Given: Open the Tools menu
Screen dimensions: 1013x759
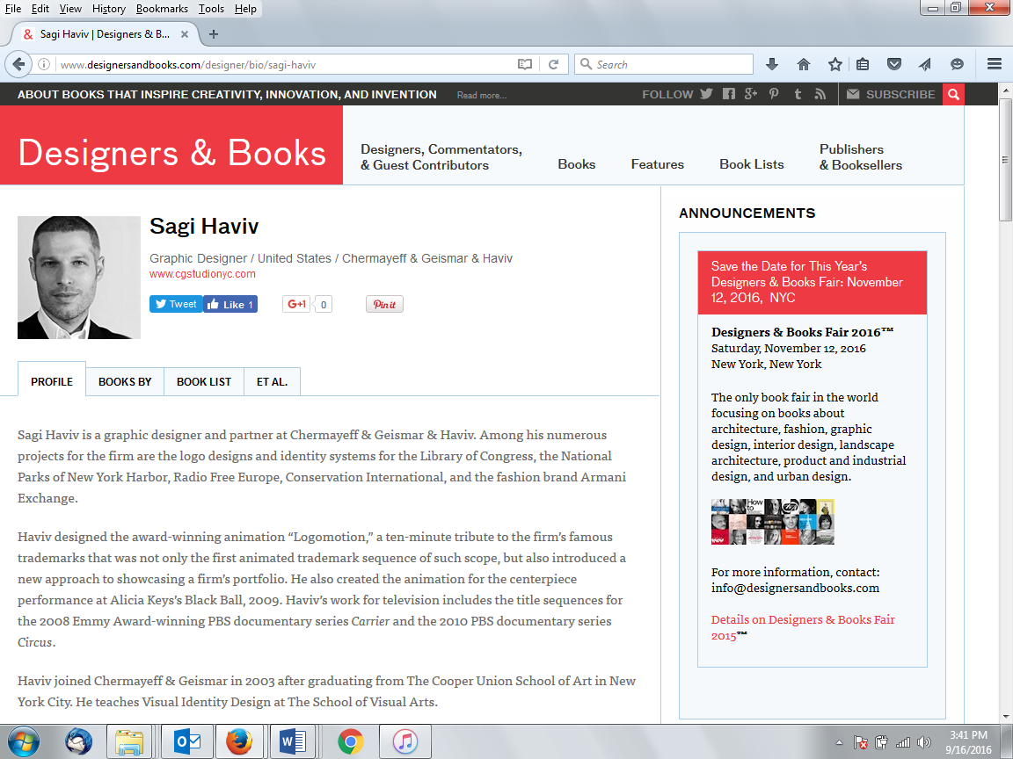Looking at the screenshot, I should 211,9.
